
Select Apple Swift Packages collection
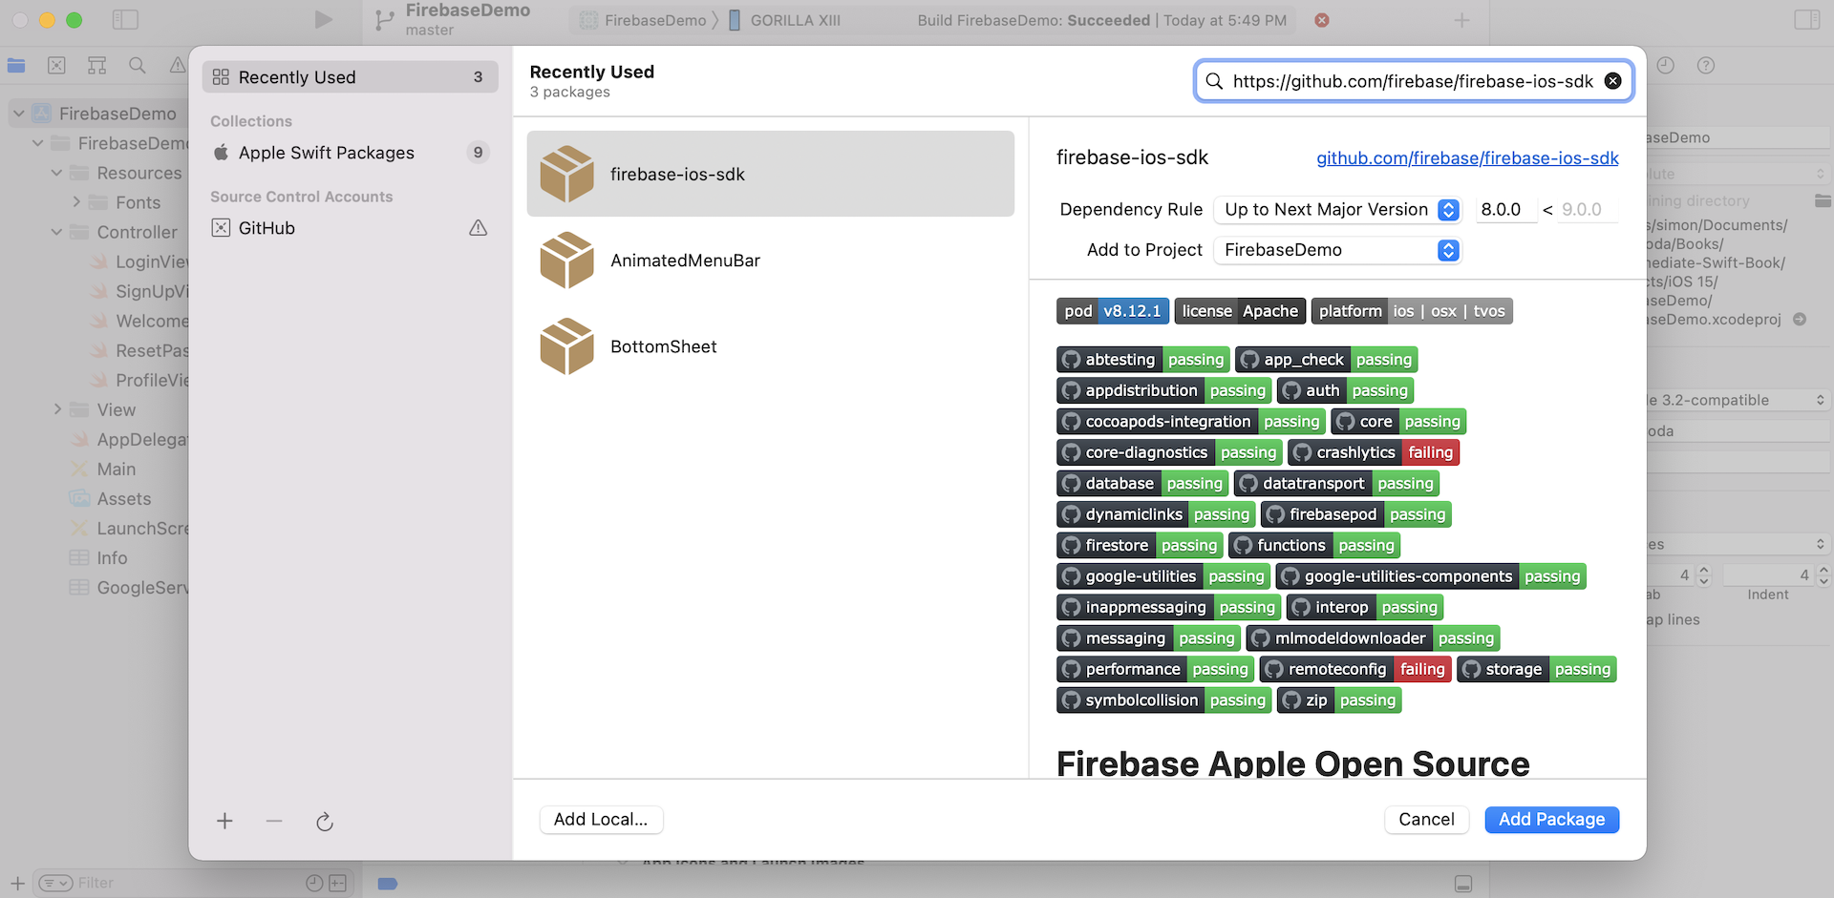point(327,153)
